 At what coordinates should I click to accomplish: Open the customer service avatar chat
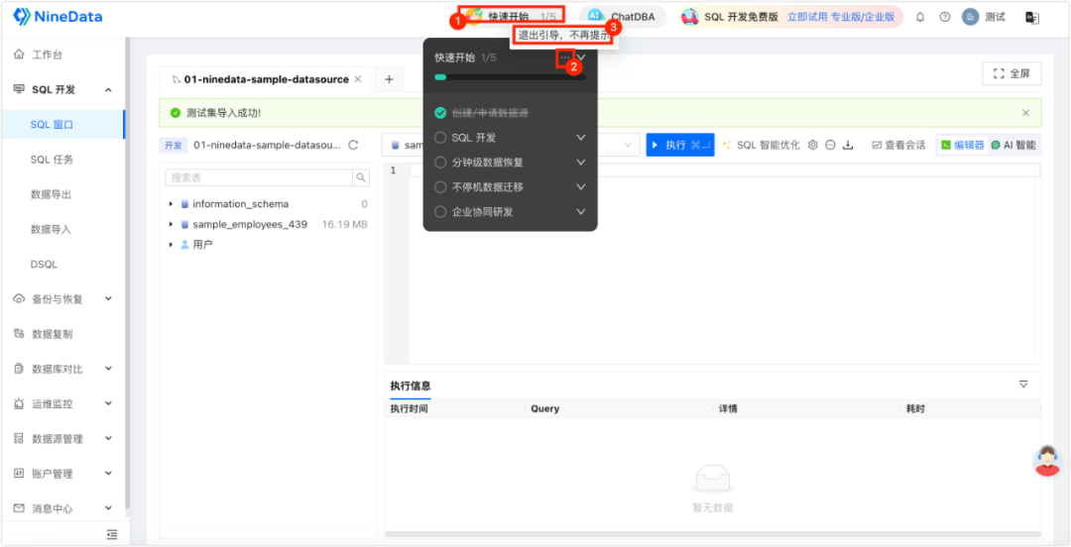tap(1048, 460)
